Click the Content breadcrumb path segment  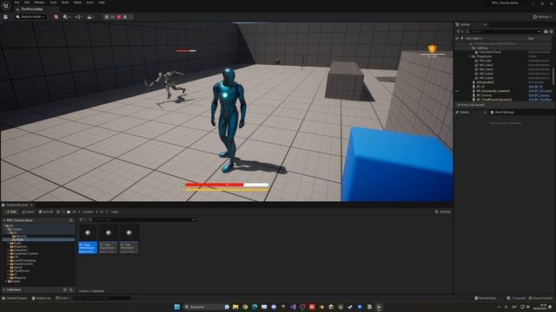[88, 211]
